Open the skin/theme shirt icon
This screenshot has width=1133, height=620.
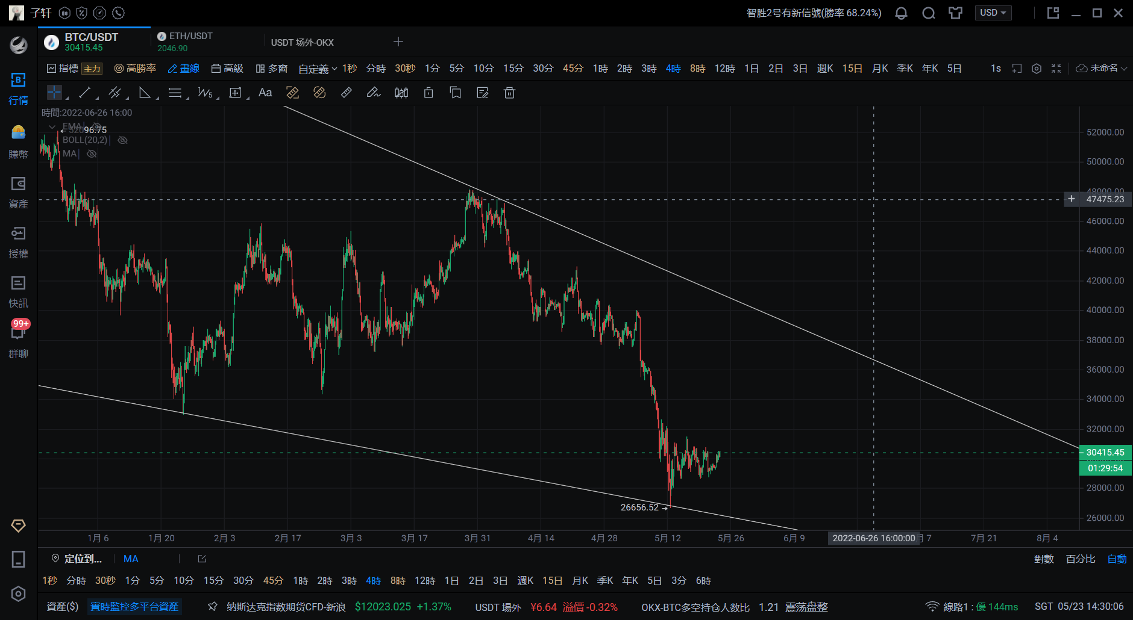[x=955, y=13]
